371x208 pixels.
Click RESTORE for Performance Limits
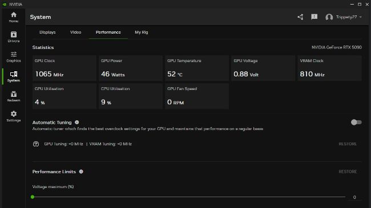coord(348,172)
